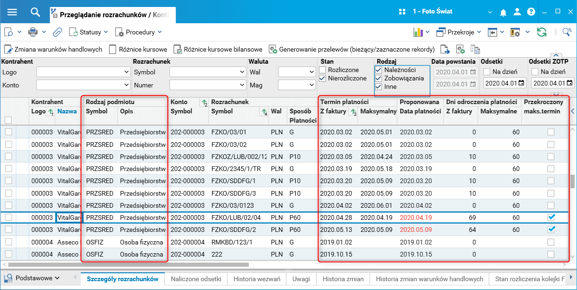
Task: Enable Odsetki ZOTP Na dzień checkbox
Action: (x=535, y=72)
